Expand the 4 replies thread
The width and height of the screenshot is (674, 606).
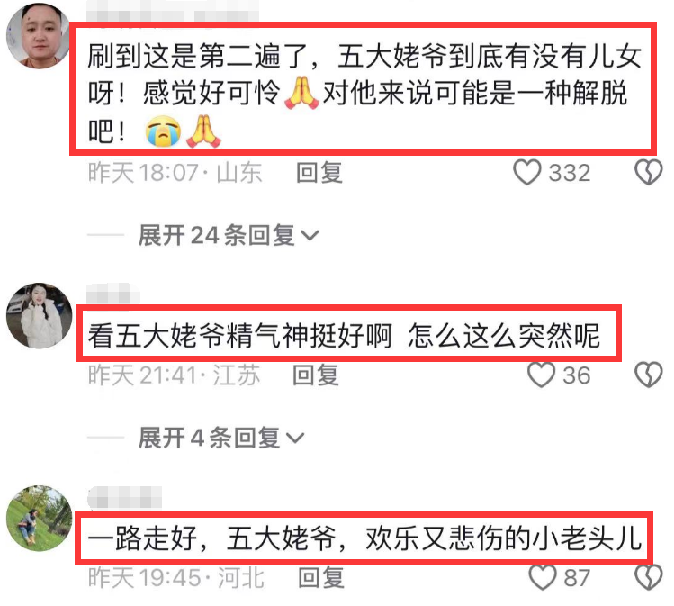click(221, 438)
